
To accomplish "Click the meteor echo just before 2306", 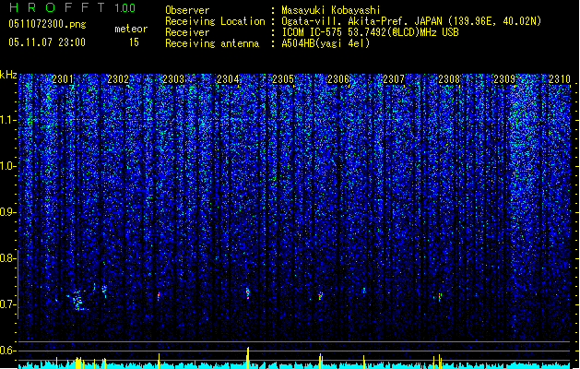I will point(320,296).
